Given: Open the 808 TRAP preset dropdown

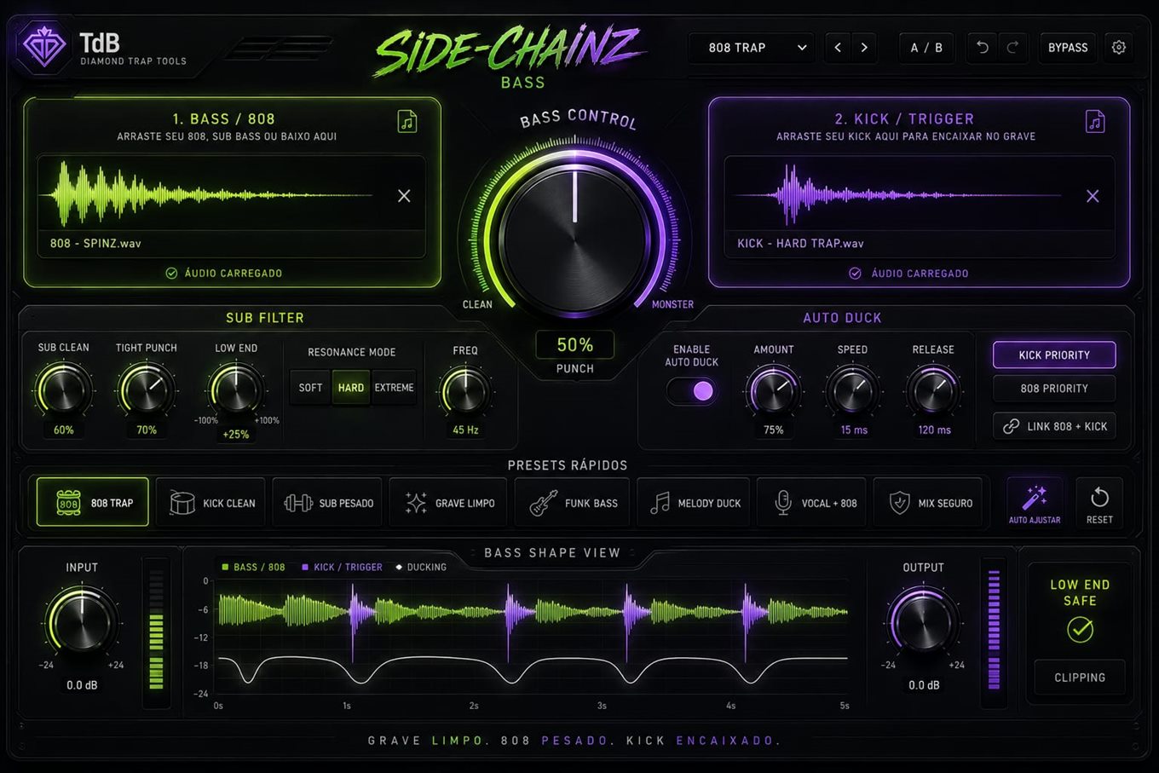Looking at the screenshot, I should pyautogui.click(x=751, y=48).
